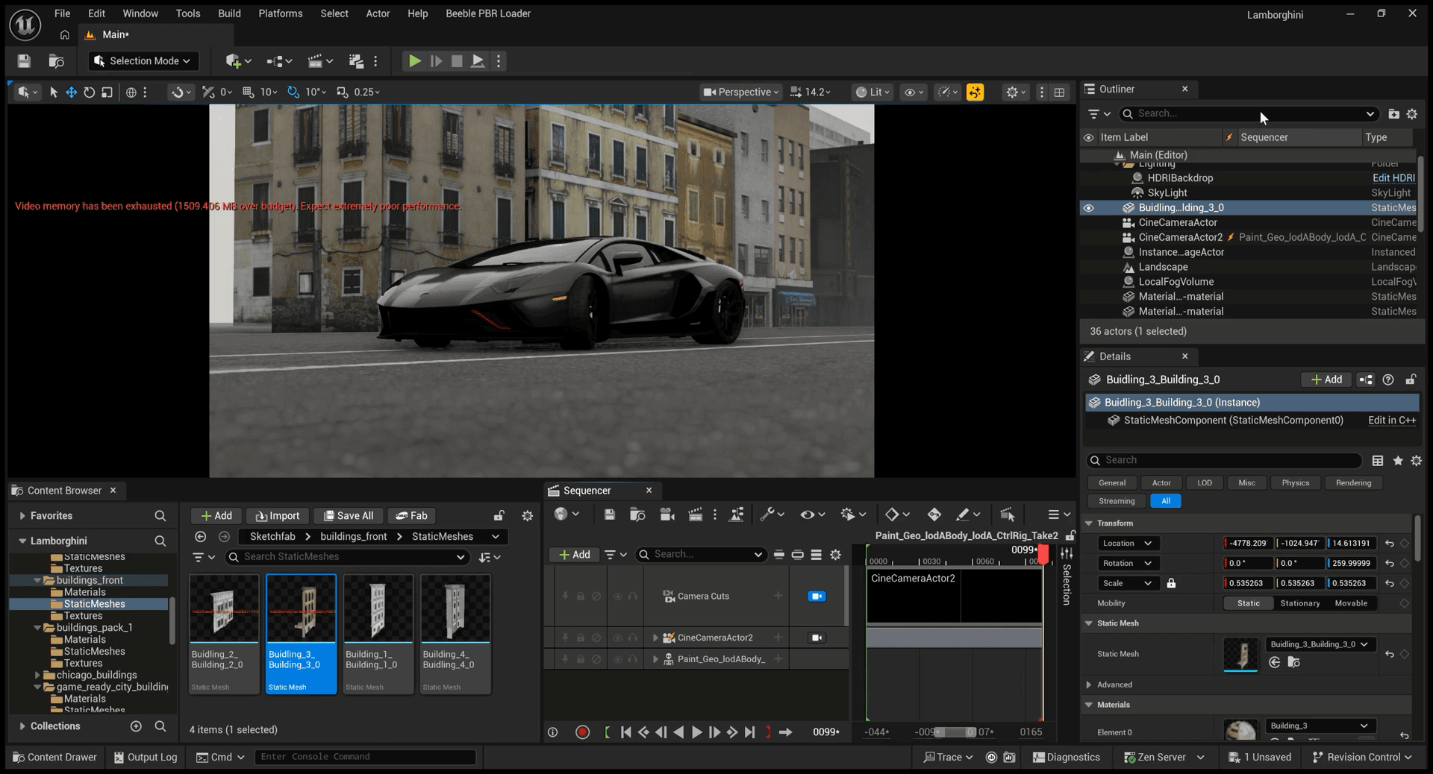This screenshot has width=1433, height=774.
Task: Select the Buidling_1_Building_1_0 mesh thumbnail
Action: (378, 634)
